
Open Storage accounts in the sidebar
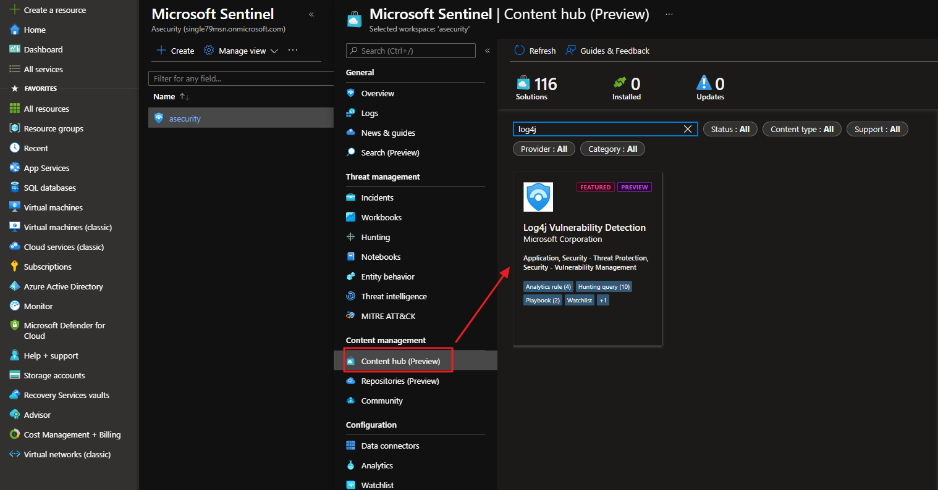pyautogui.click(x=54, y=375)
